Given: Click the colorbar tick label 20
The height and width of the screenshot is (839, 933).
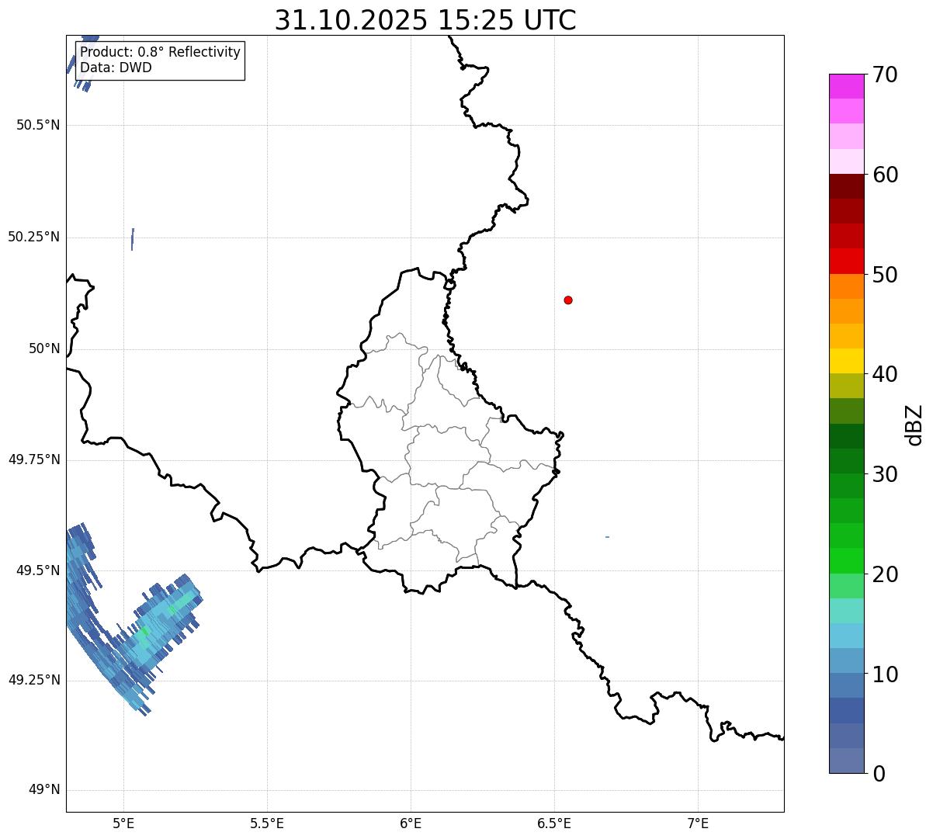Looking at the screenshot, I should (x=885, y=574).
